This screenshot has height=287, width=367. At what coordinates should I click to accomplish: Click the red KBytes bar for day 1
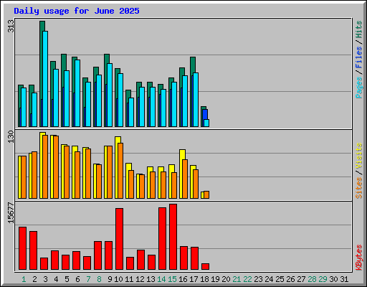(x=22, y=248)
